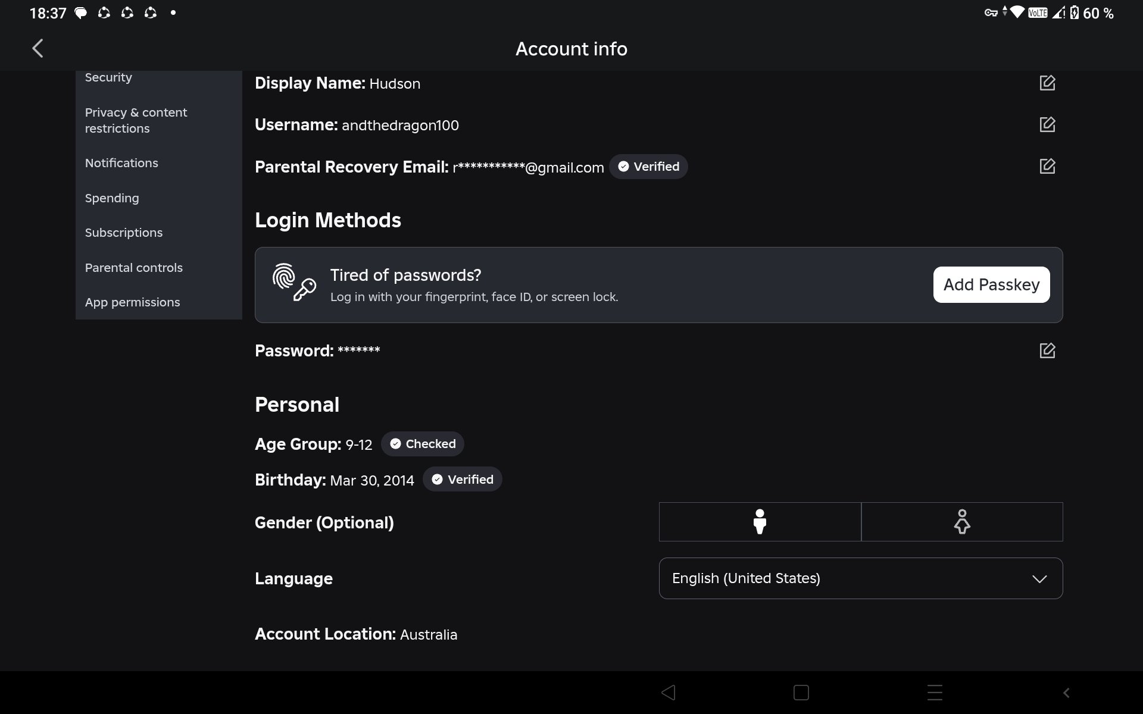Click the Checked badge beside Age Group
Screen dimensions: 1143x714
(x=423, y=444)
